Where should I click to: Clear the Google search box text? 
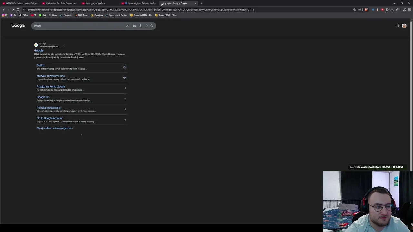[x=127, y=26]
